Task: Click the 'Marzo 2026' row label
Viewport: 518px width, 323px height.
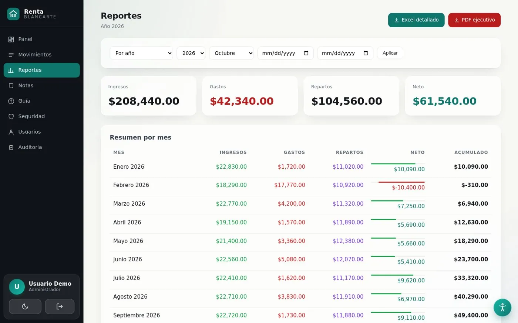Action: tap(129, 204)
